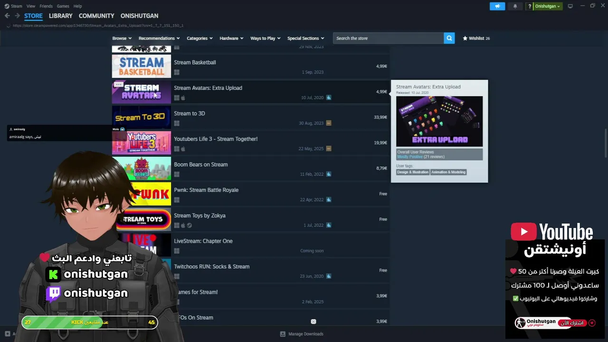608x342 pixels.
Task: Click review thumb icon on Stream Toys row
Action: 329,225
